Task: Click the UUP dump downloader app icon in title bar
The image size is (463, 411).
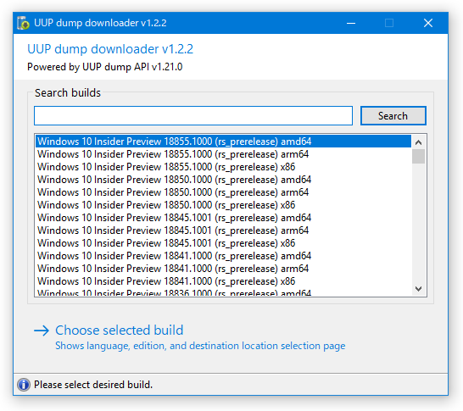Action: click(x=23, y=23)
